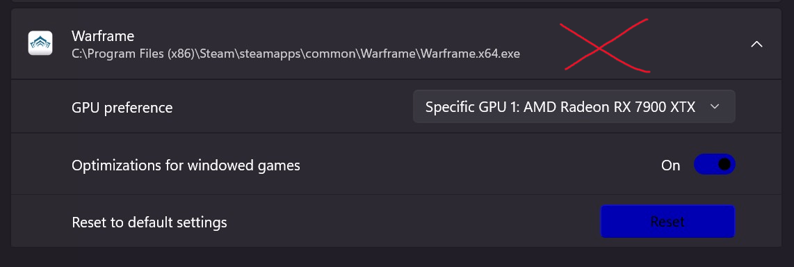Click the "Specific GPU 1" text
This screenshot has height=267, width=794.
pos(471,107)
